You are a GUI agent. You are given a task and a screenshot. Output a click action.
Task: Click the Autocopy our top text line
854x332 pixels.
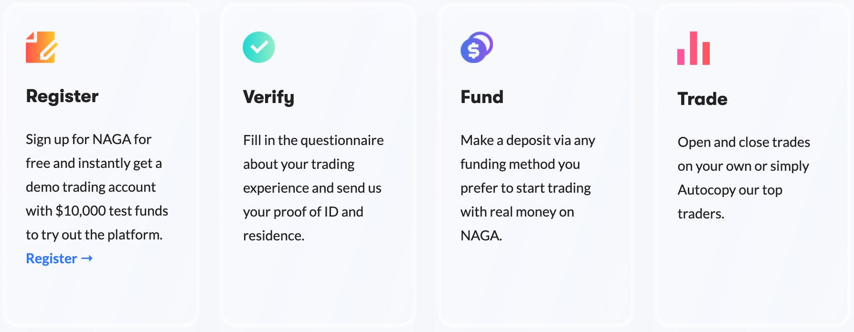pyautogui.click(x=730, y=190)
